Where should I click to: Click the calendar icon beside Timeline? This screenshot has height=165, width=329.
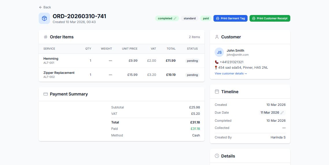[217, 92]
